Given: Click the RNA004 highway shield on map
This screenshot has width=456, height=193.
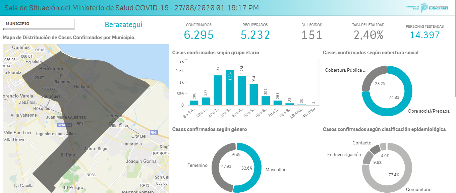Looking at the screenshot, I should pyautogui.click(x=64, y=125).
